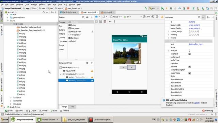Expand the Padding attribute

coord(169,35)
